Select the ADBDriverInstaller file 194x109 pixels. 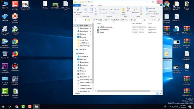tap(106, 27)
